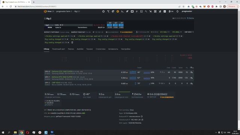Click the CMP 40HX GPU name
The image size is (240, 135).
click(x=56, y=82)
